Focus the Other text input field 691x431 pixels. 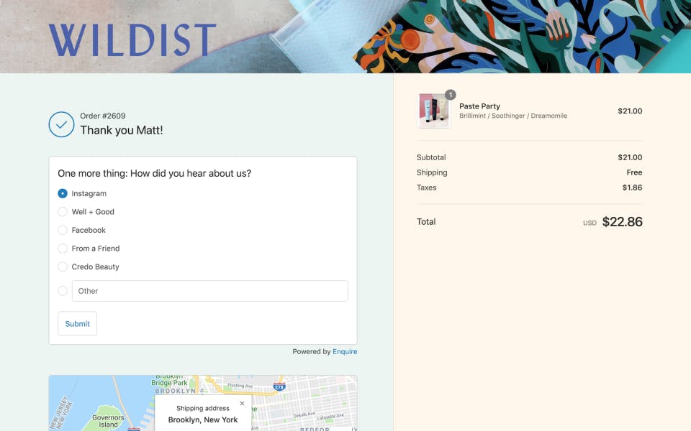(209, 291)
